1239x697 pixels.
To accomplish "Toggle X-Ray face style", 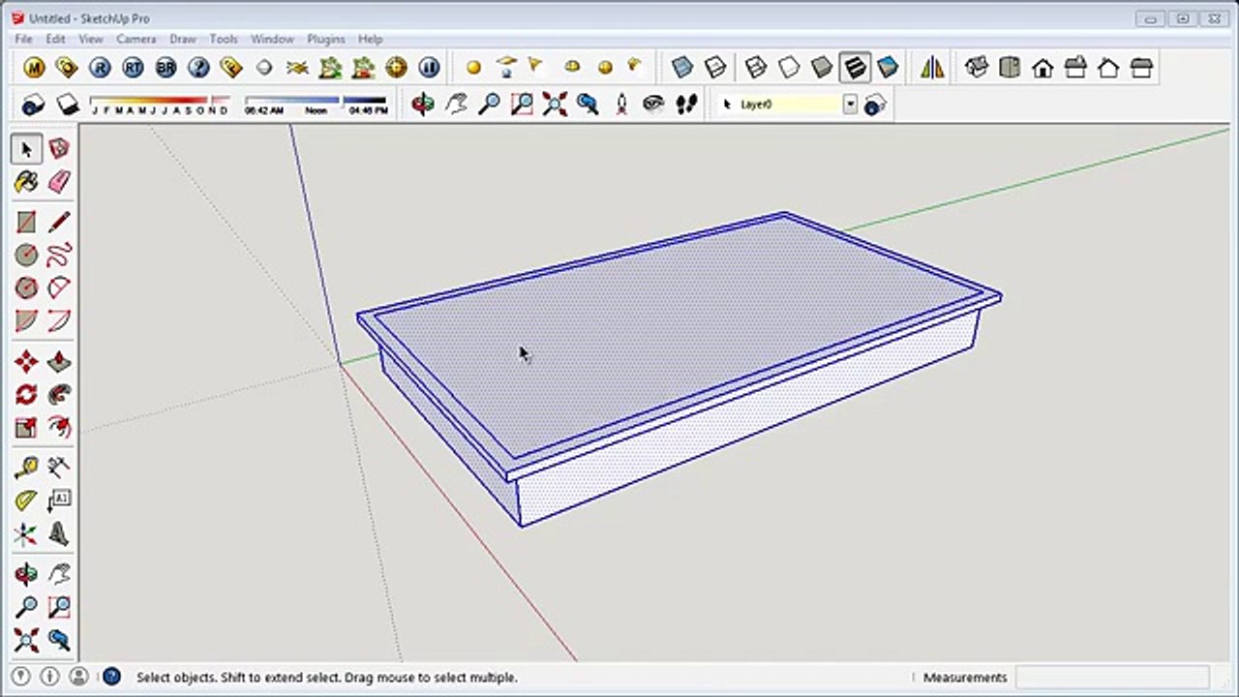I will (x=682, y=68).
